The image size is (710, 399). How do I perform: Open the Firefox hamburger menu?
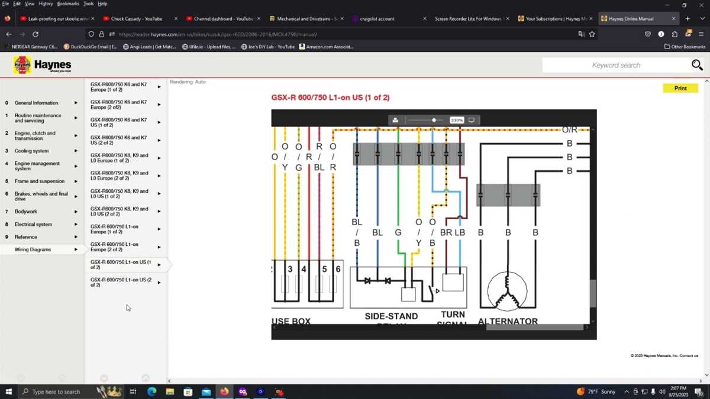point(701,34)
